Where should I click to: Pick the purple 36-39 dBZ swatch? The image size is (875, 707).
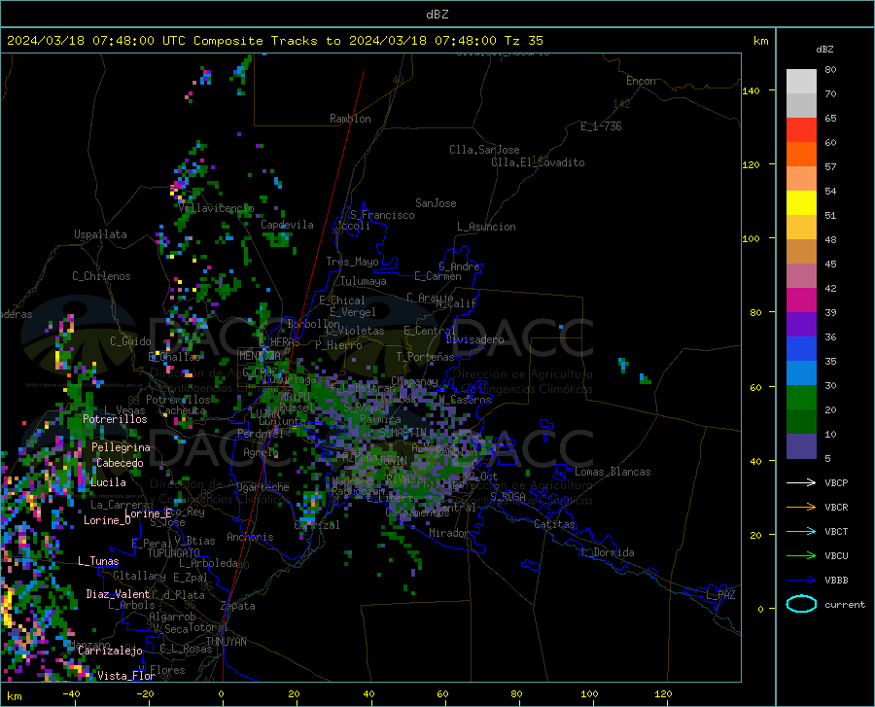pos(801,324)
